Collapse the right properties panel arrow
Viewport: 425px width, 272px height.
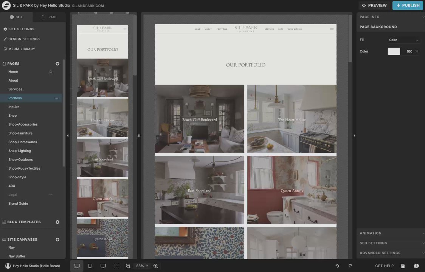(354, 136)
